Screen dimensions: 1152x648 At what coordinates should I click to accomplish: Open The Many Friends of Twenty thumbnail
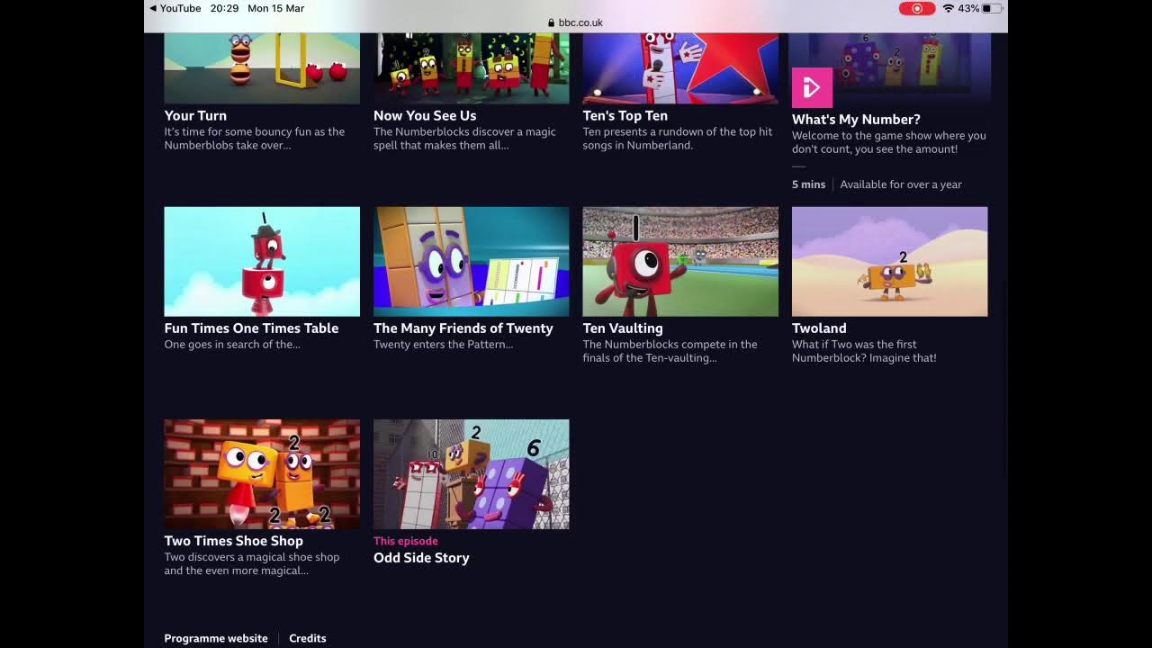click(x=472, y=262)
